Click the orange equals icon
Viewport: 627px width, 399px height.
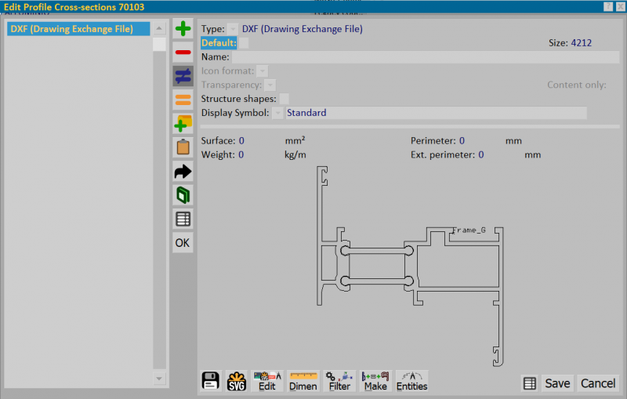183,100
